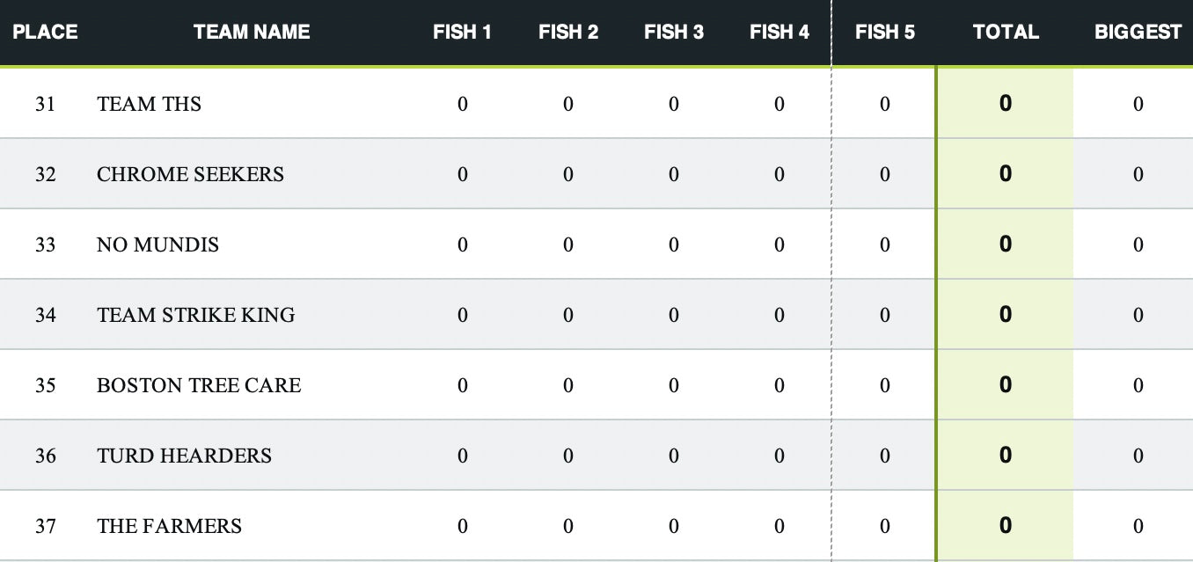The width and height of the screenshot is (1193, 562).
Task: Select THE FARMERS team name
Action: (x=169, y=526)
